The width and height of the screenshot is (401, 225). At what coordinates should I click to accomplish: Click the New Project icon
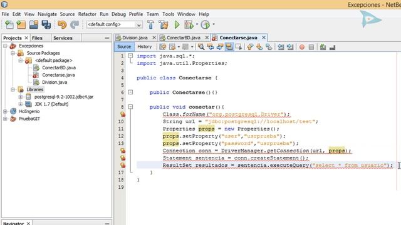click(x=21, y=25)
